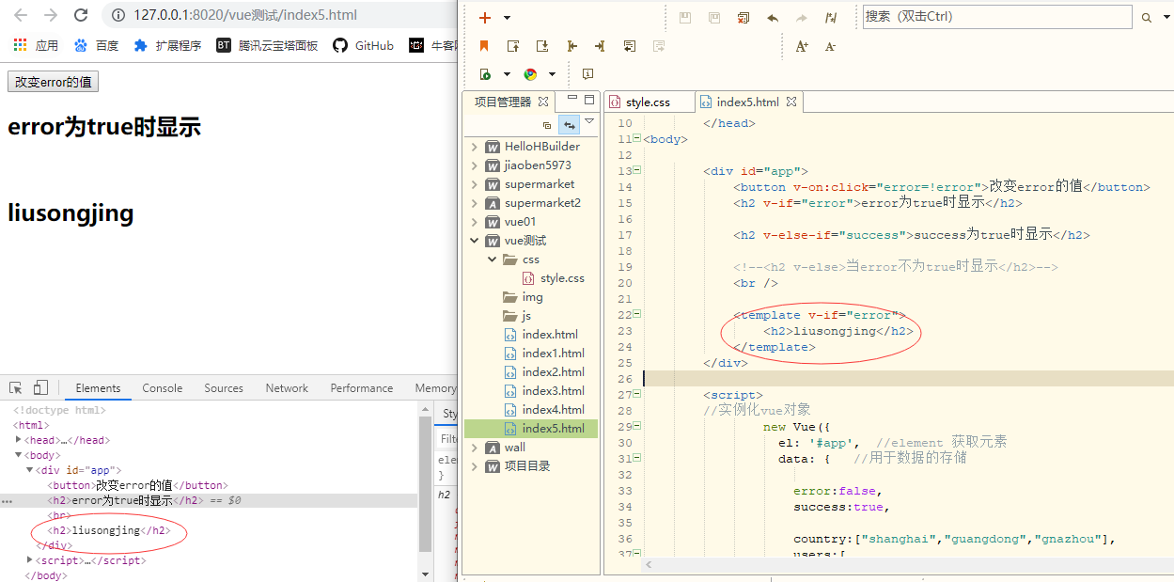The image size is (1174, 582).
Task: Fold the template block at line 22
Action: pyautogui.click(x=636, y=314)
